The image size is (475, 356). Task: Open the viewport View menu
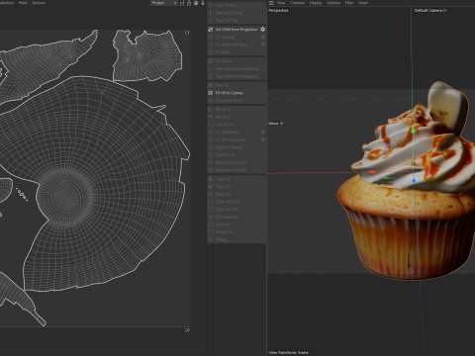(281, 3)
